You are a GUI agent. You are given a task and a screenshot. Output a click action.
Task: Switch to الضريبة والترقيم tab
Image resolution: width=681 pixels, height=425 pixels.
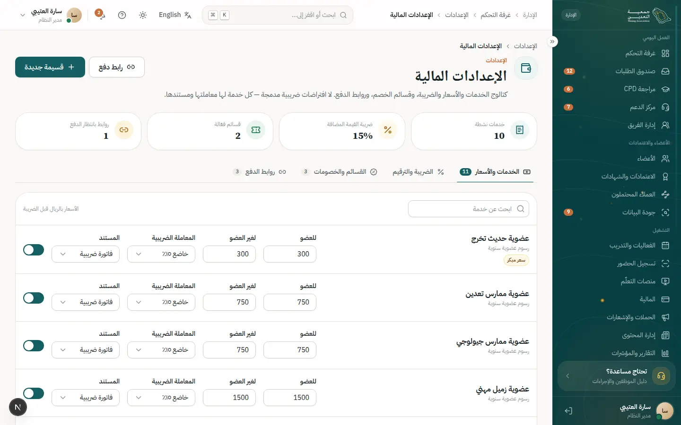coord(418,172)
